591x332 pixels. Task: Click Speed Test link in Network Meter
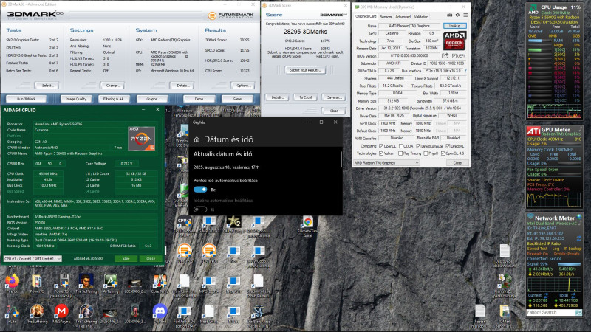point(537,249)
